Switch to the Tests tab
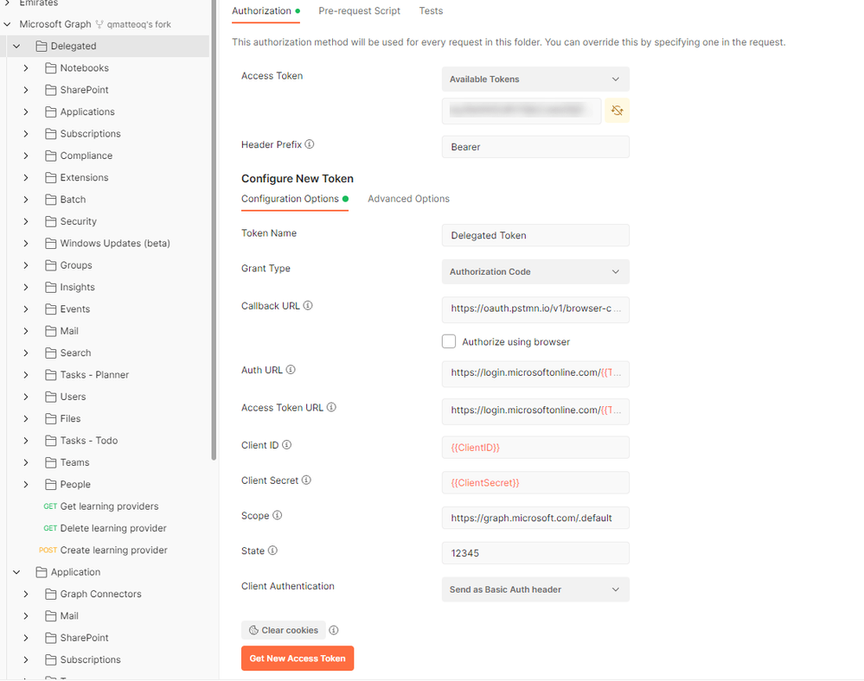This screenshot has height=681, width=864. click(x=431, y=11)
